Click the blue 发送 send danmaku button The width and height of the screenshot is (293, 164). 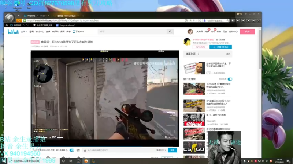click(x=172, y=150)
